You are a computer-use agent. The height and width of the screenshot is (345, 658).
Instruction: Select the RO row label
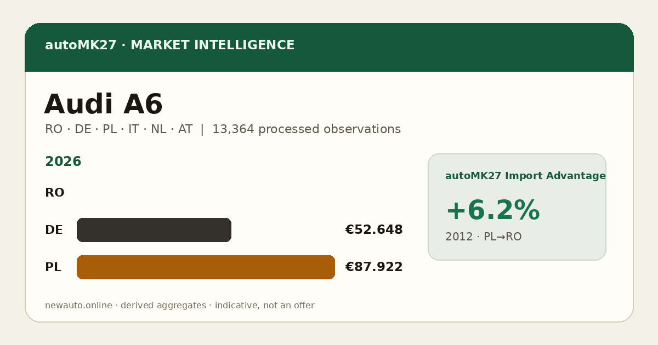pyautogui.click(x=55, y=193)
